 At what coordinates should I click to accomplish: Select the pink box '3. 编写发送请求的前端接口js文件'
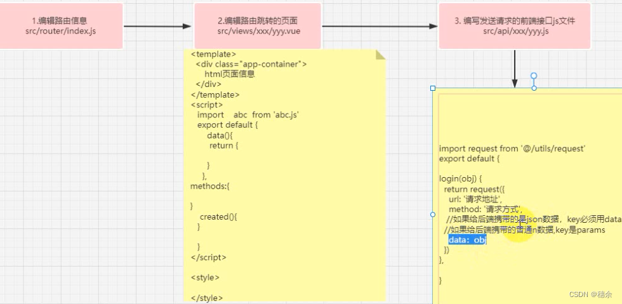tap(515, 26)
